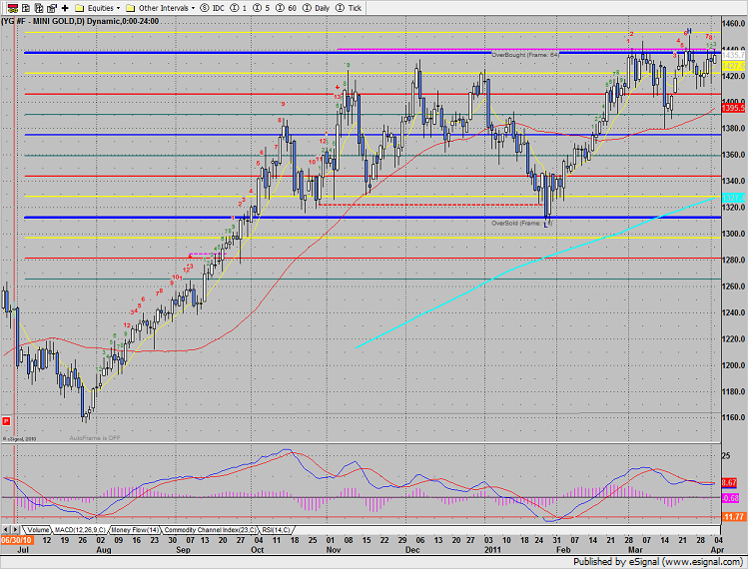Open the Money Flow(14) tab
This screenshot has height=569, width=748.
pos(135,530)
